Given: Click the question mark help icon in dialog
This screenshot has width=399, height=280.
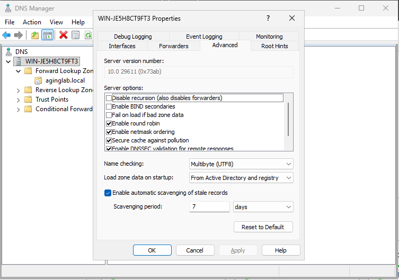Looking at the screenshot, I should (268, 18).
